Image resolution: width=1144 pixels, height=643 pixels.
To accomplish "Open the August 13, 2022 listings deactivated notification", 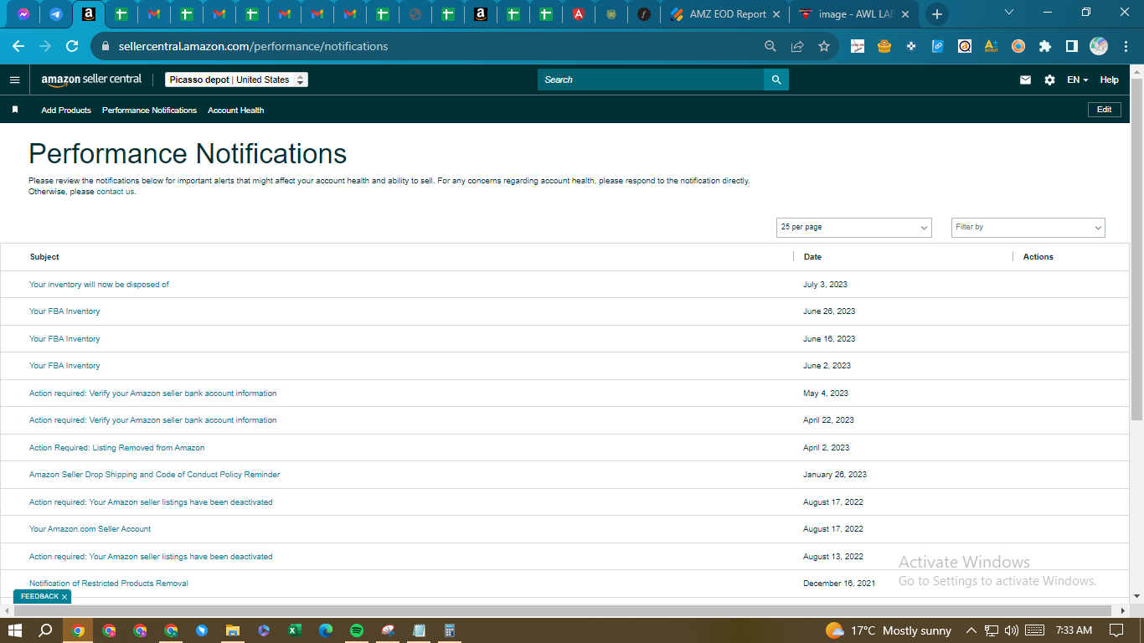I will (151, 557).
